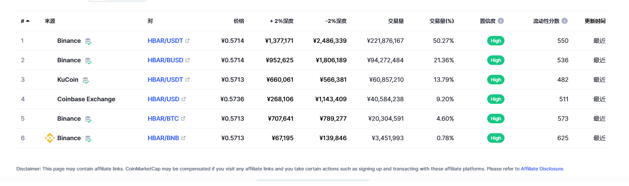
Task: Click the info icon beside 流动性分数 header
Action: [564, 21]
